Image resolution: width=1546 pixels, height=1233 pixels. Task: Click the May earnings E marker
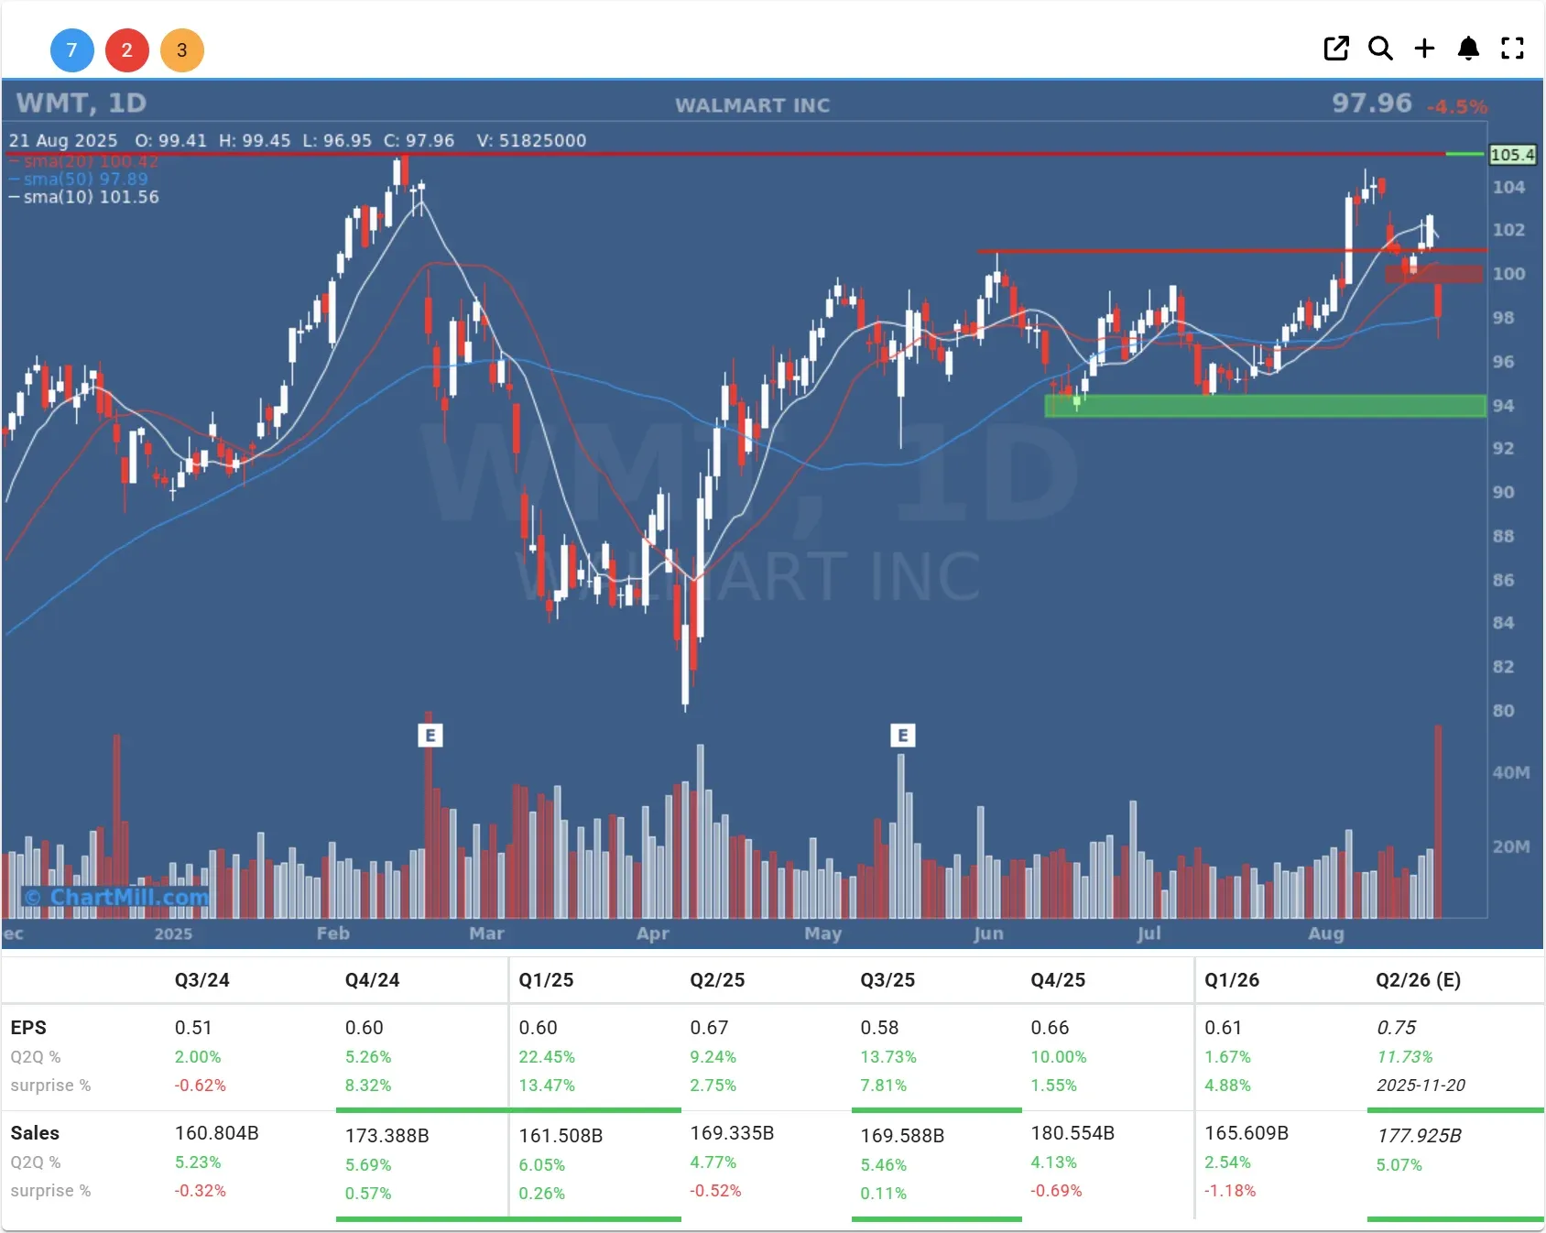click(x=903, y=735)
